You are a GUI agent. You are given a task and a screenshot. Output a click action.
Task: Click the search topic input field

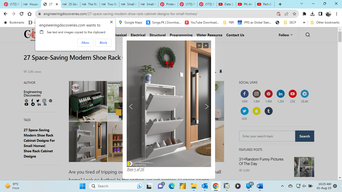coord(267,136)
